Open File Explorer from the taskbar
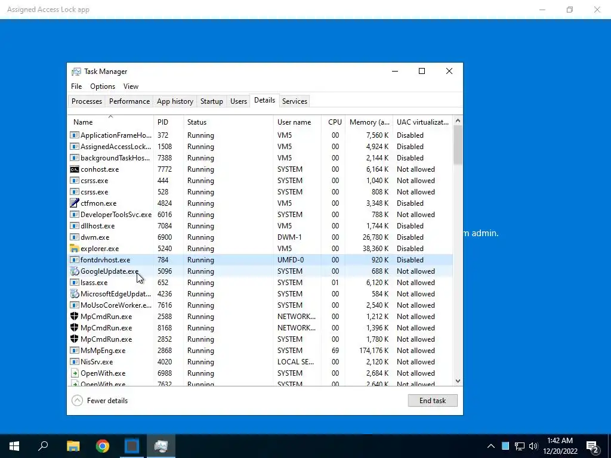Viewport: 611px width, 458px height. pos(73,446)
